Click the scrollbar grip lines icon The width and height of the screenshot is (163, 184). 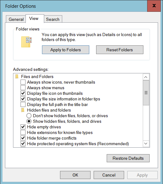coord(146,93)
